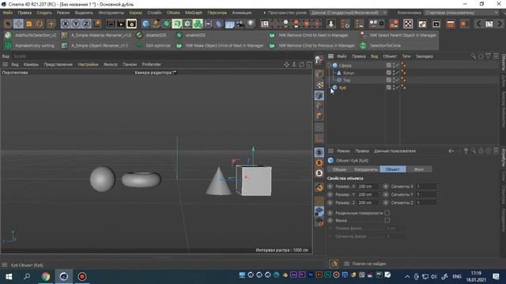Screen dimensions: 506x284
Task: Open the Теги menu in the Object Manager
Action: (406, 56)
